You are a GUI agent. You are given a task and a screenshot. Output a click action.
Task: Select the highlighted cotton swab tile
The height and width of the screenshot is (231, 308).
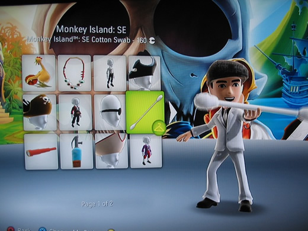coord(145,112)
